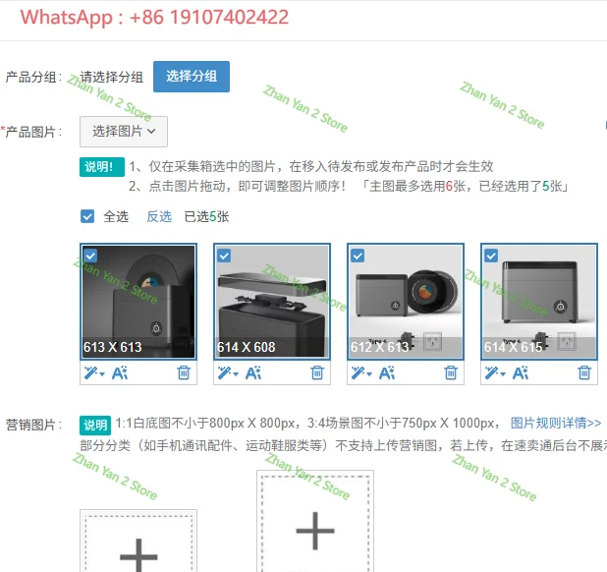Screen dimensions: 607x572
Task: Click the 说明 badge beside 营销图片
Action: pyautogui.click(x=95, y=426)
